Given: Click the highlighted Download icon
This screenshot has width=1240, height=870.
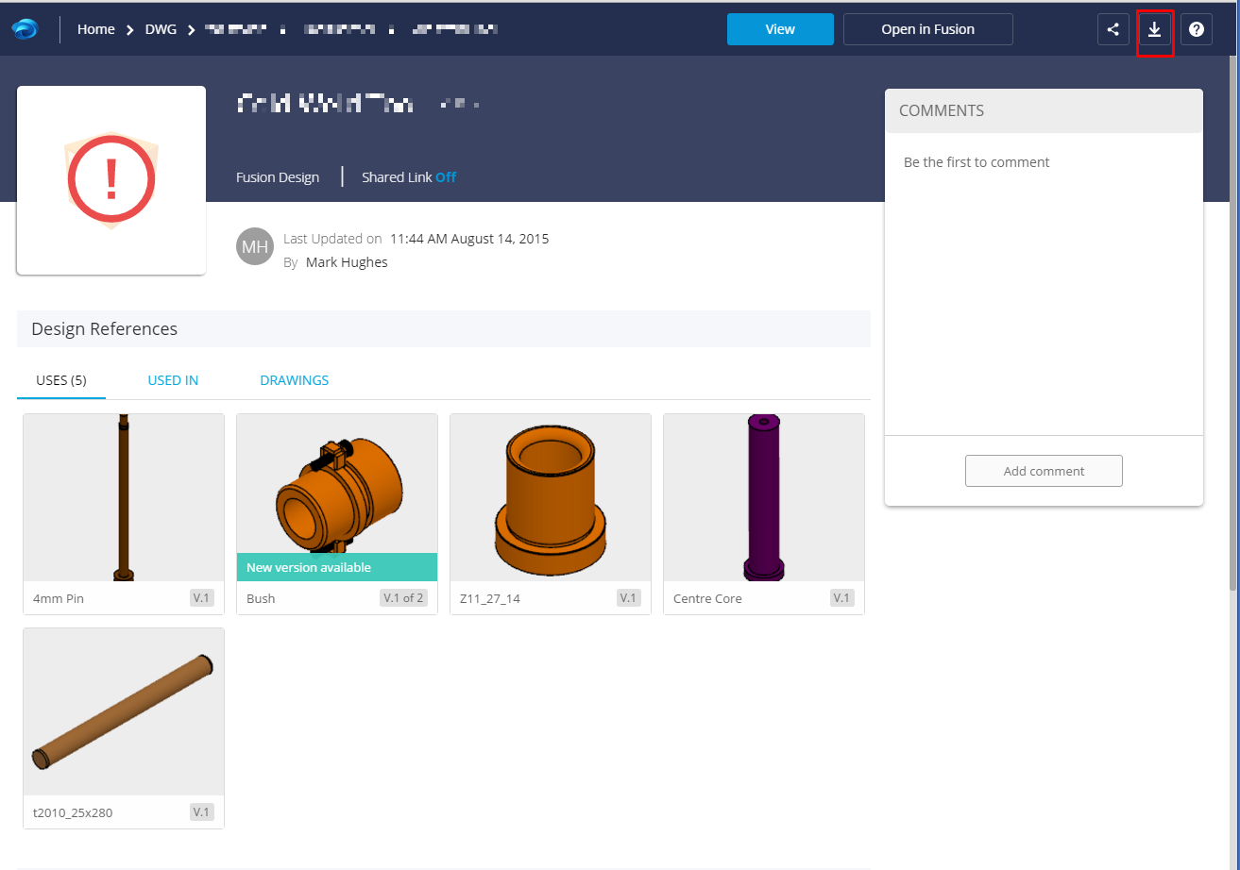Looking at the screenshot, I should click(1154, 29).
